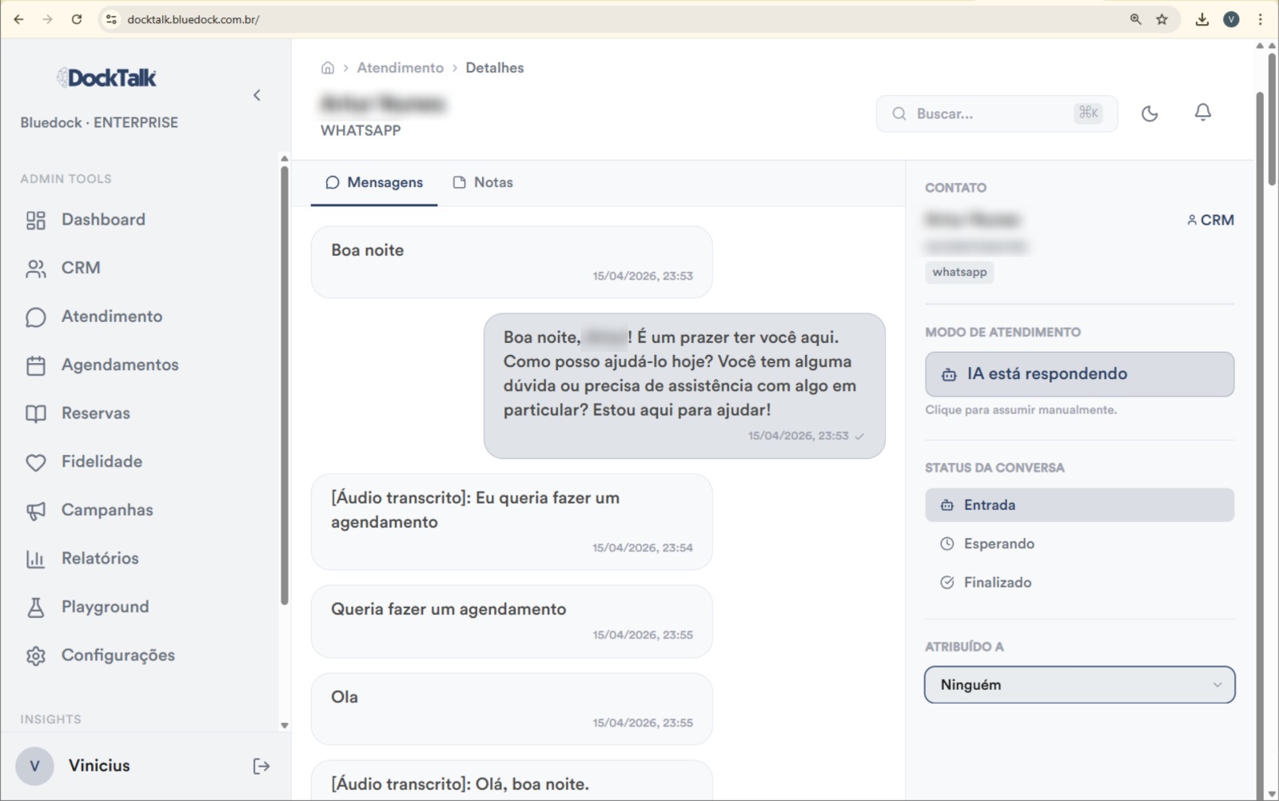Open the 'Atribuído a' Ninguém dropdown
Viewport: 1279px width, 801px height.
click(x=1079, y=685)
